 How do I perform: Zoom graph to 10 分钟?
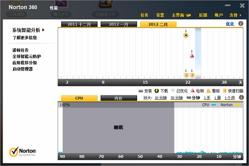pos(161,98)
